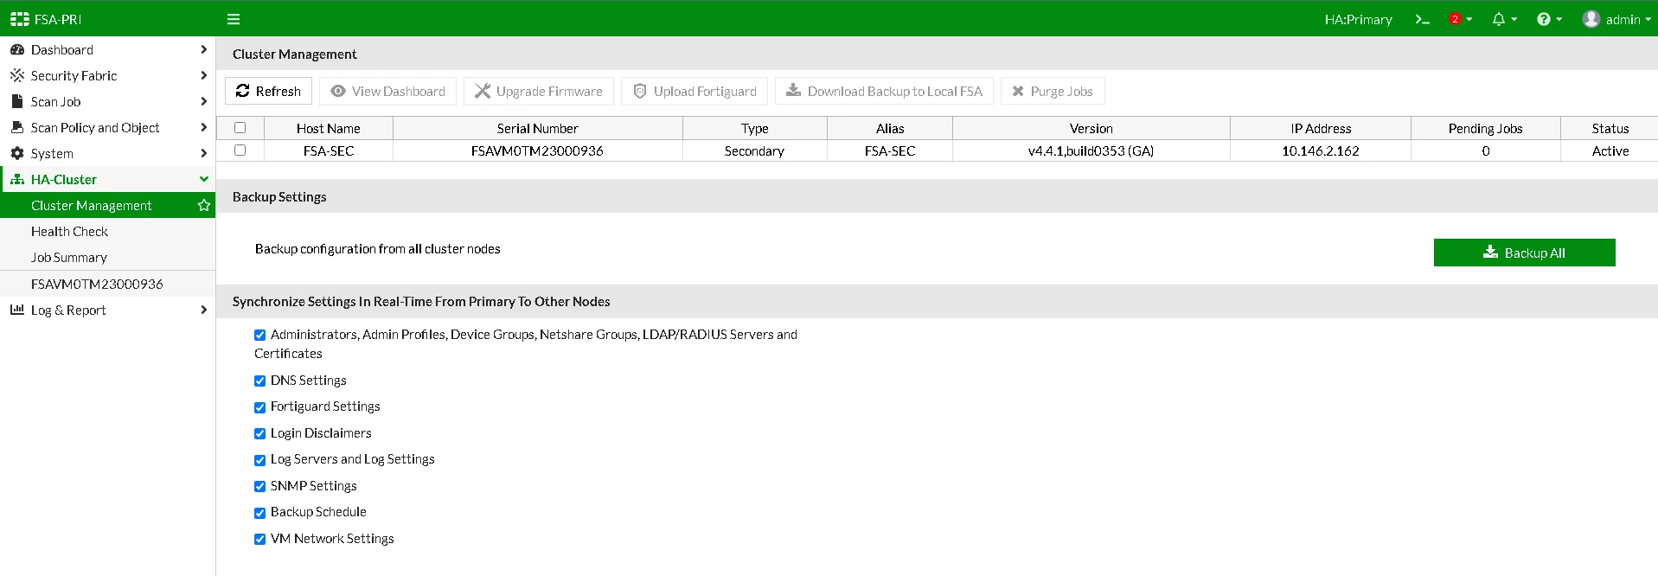Click the Refresh button

point(268,91)
